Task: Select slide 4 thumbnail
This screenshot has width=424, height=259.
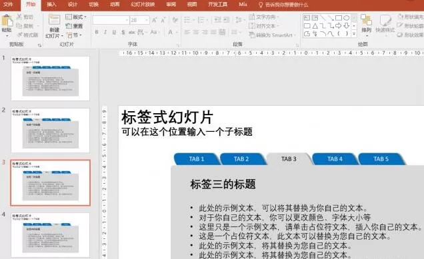Action: (50, 235)
